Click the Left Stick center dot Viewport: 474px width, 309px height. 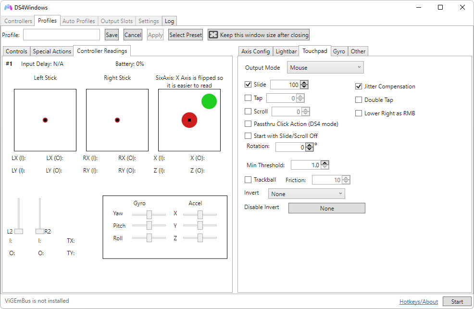coord(45,120)
